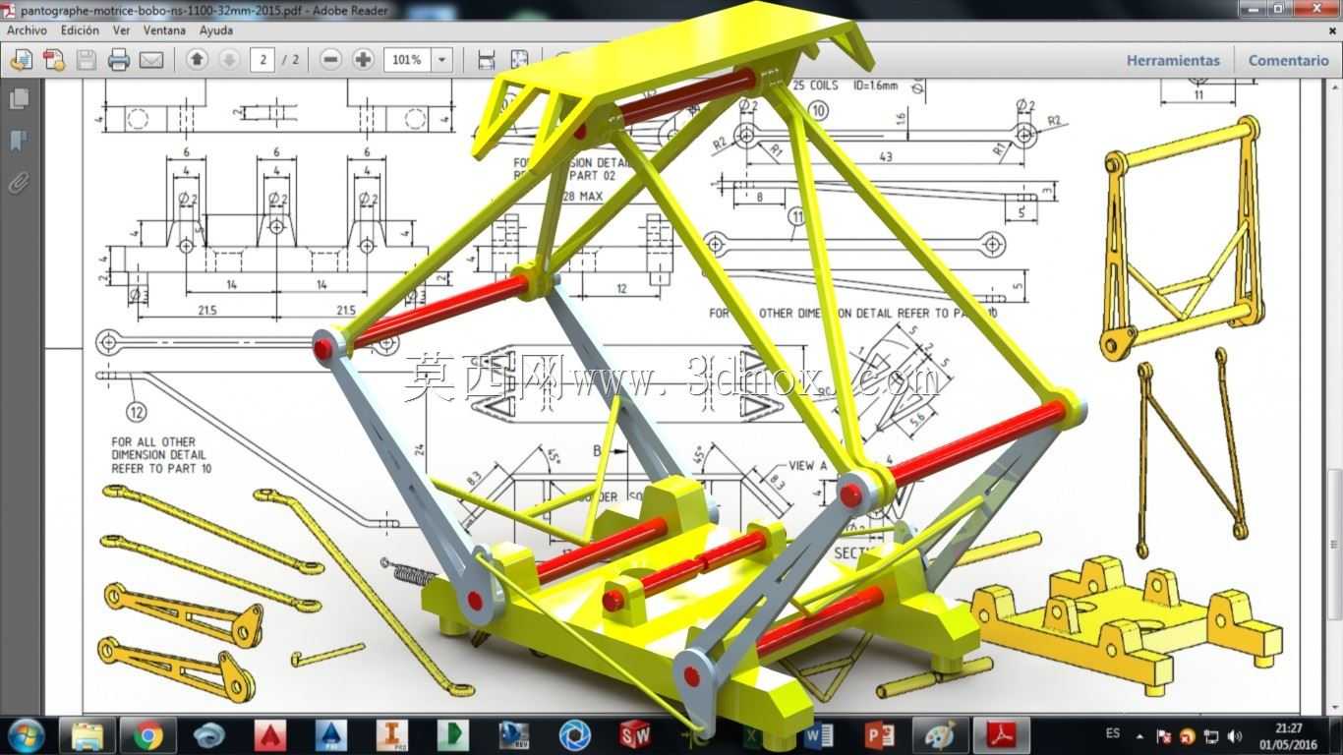Open File Explorer from the taskbar
The width and height of the screenshot is (1343, 755).
[x=88, y=735]
